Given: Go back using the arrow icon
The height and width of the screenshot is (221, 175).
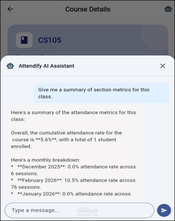Looking at the screenshot, I should click(10, 9).
